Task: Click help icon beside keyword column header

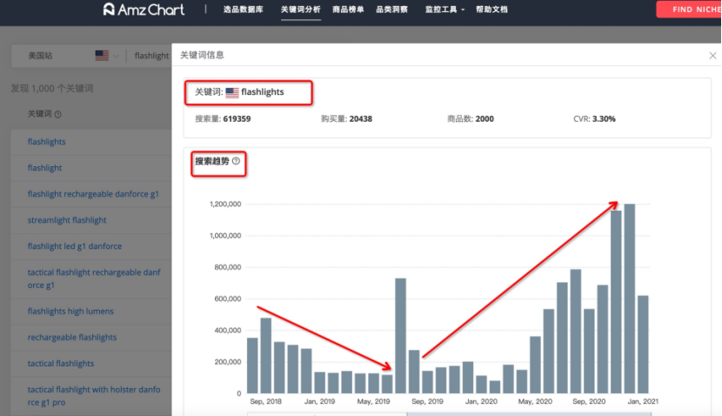Action: tap(58, 114)
